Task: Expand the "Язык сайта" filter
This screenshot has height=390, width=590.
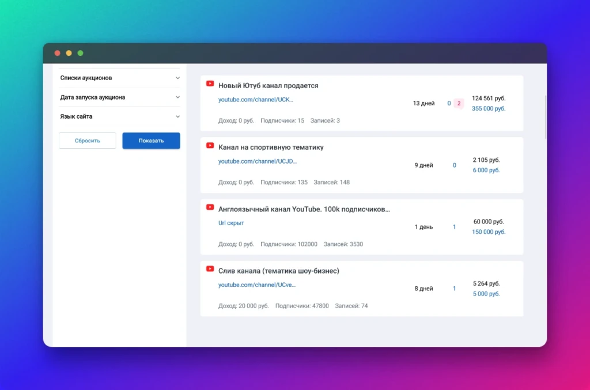Action: tap(120, 116)
